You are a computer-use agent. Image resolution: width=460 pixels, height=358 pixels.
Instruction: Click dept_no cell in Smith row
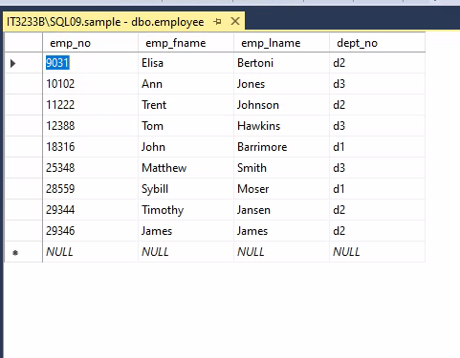click(378, 168)
